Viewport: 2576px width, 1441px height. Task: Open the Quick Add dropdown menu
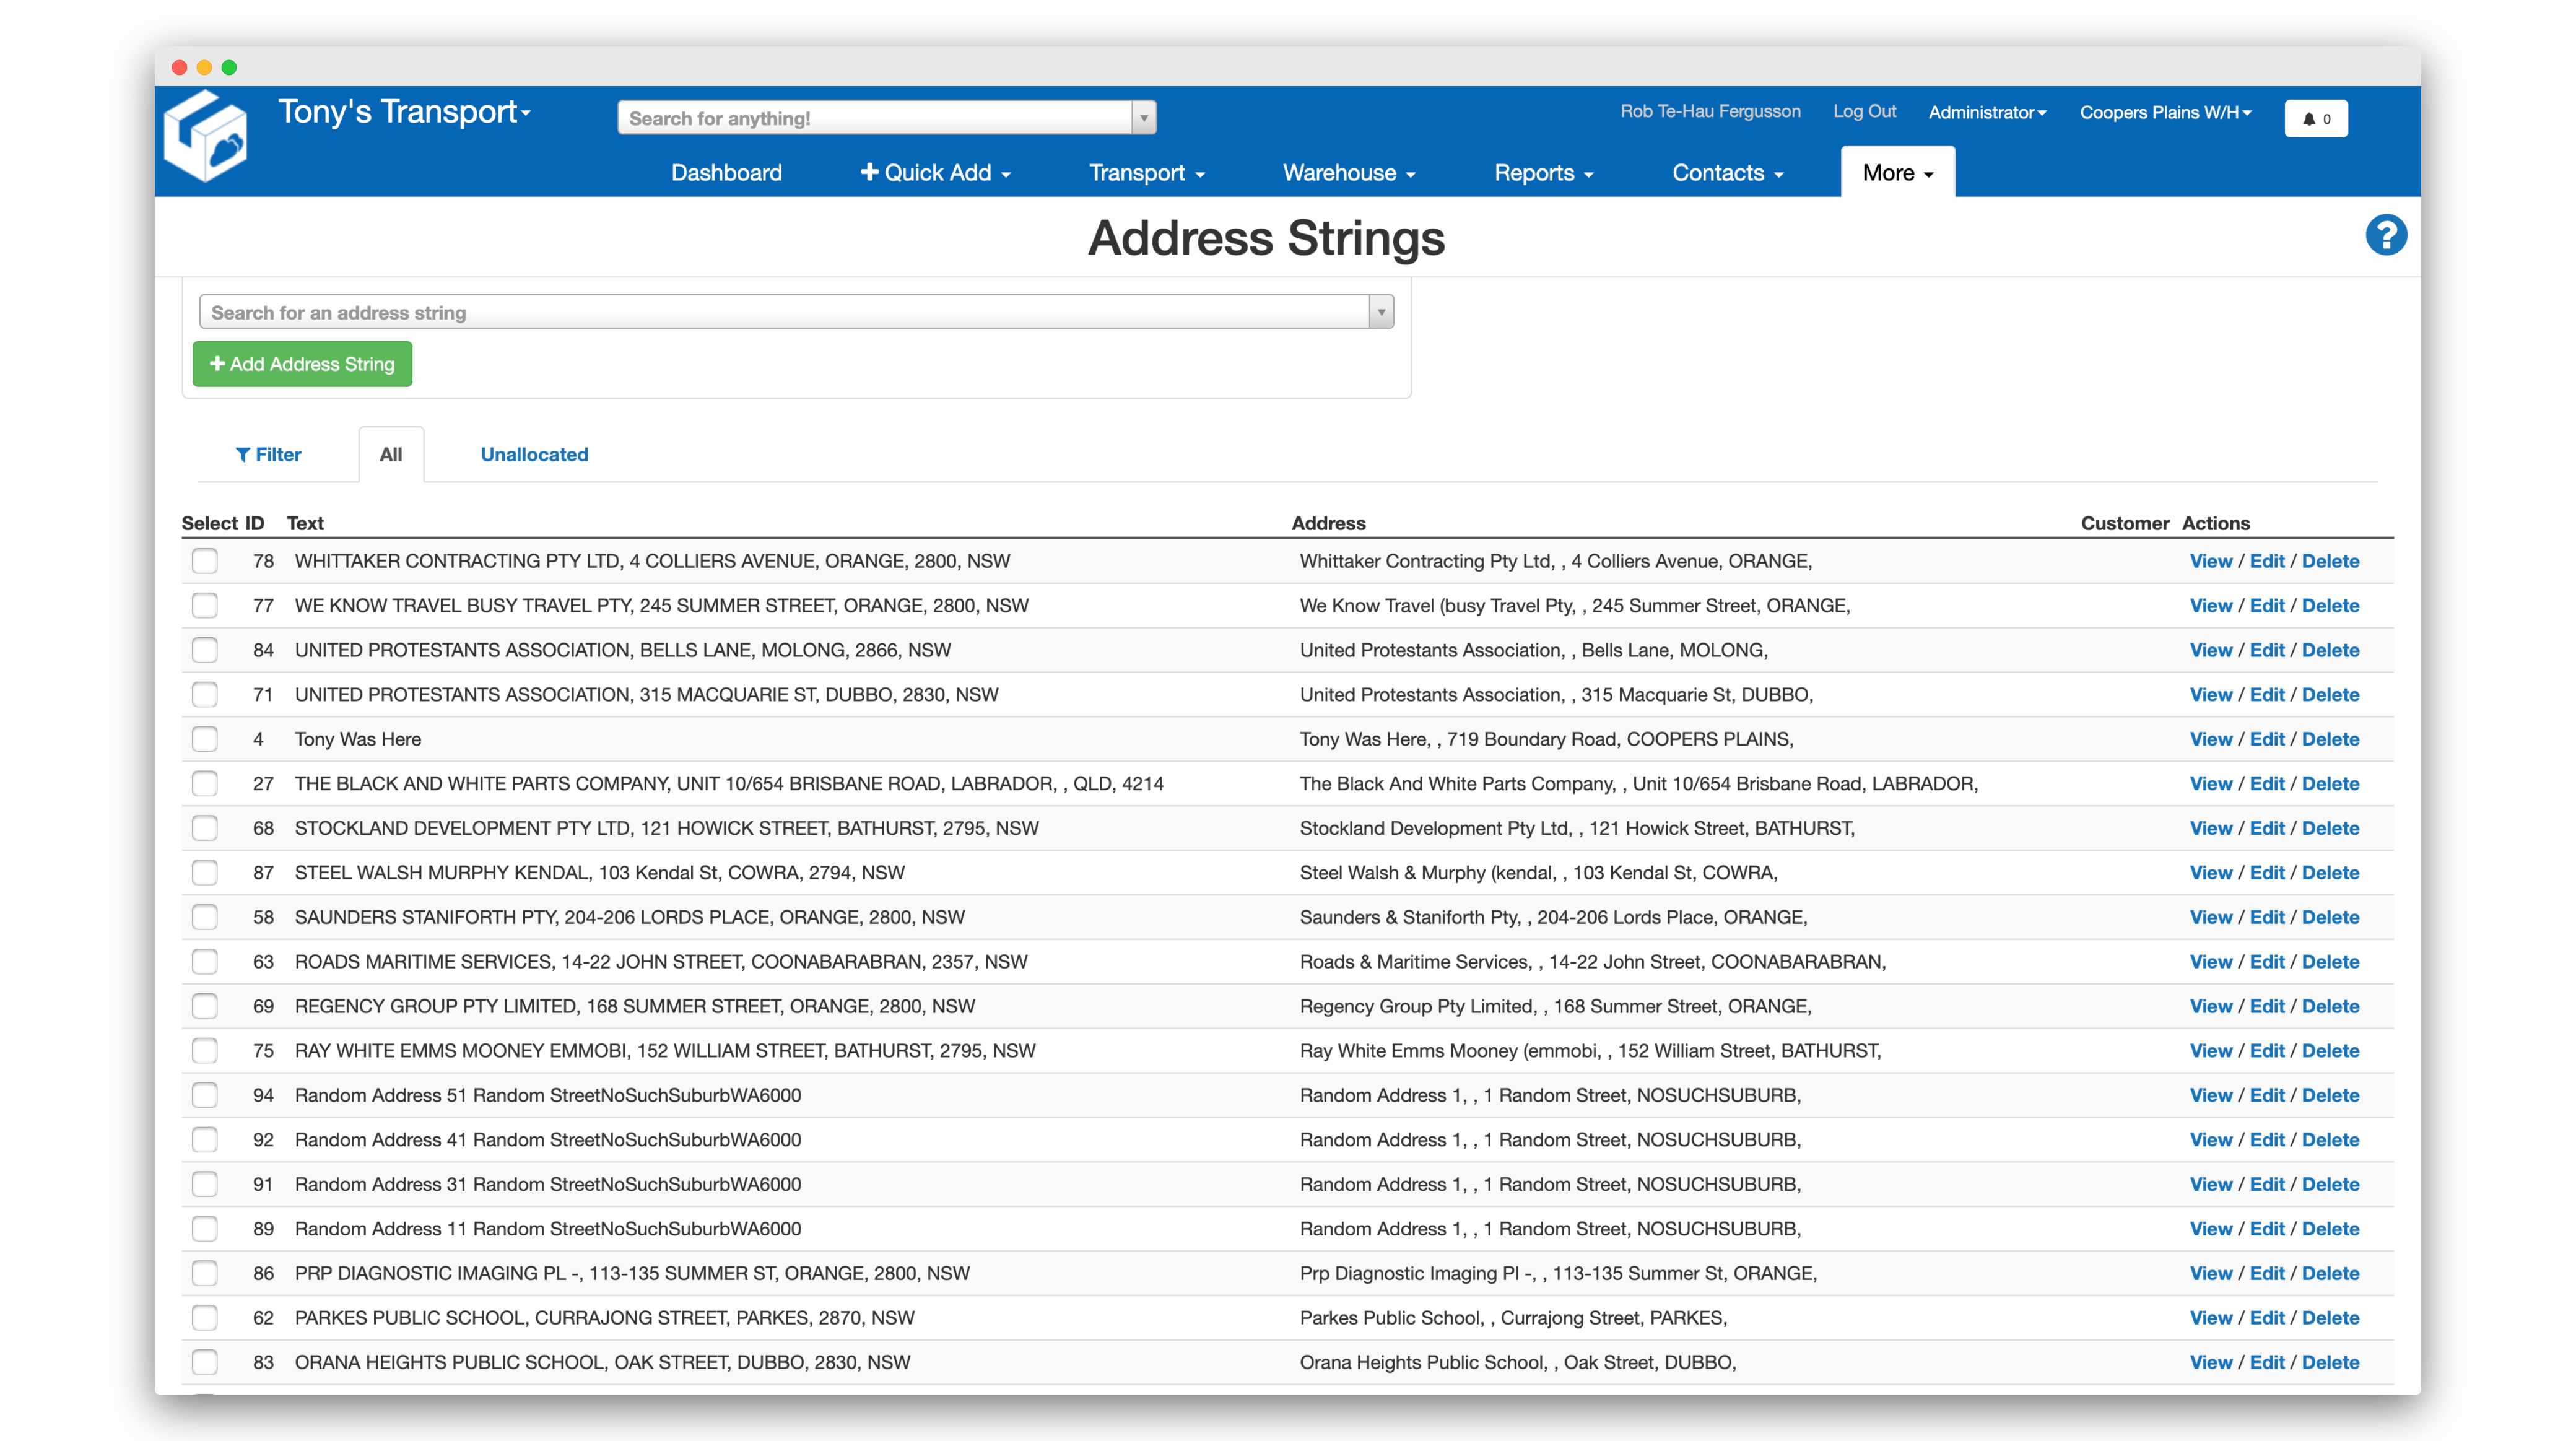tap(938, 172)
